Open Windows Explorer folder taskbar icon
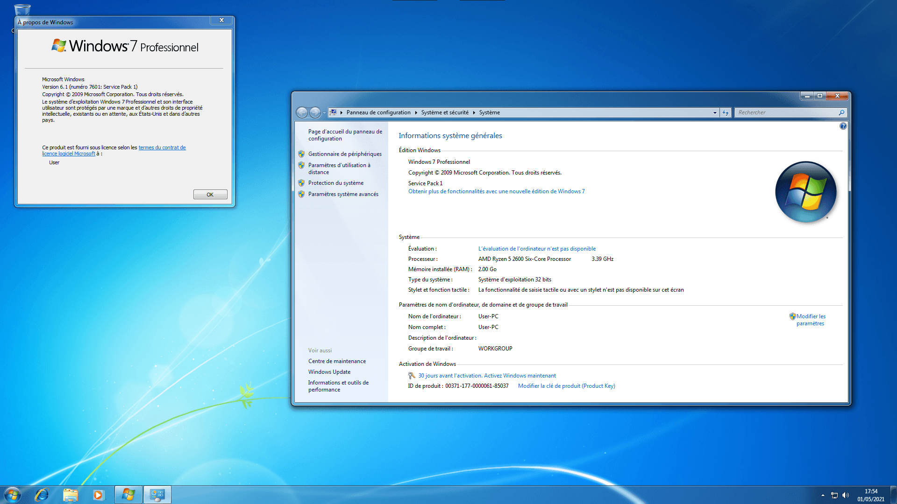The image size is (897, 504). (70, 495)
